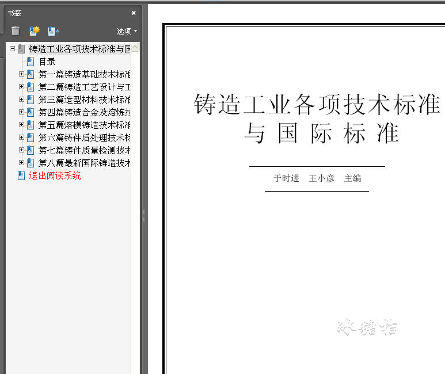Go to 第八篇最新国际铸造技术 bookmark

pyautogui.click(x=84, y=163)
